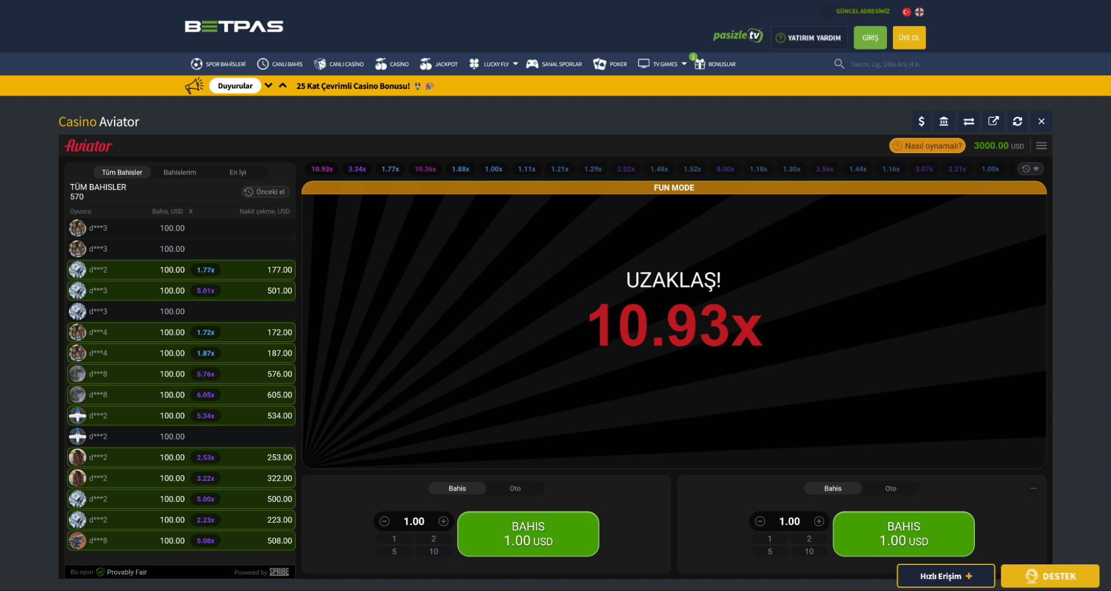
Task: Open Canlı Casino menu
Action: (339, 64)
